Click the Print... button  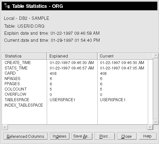pyautogui.click(x=105, y=136)
